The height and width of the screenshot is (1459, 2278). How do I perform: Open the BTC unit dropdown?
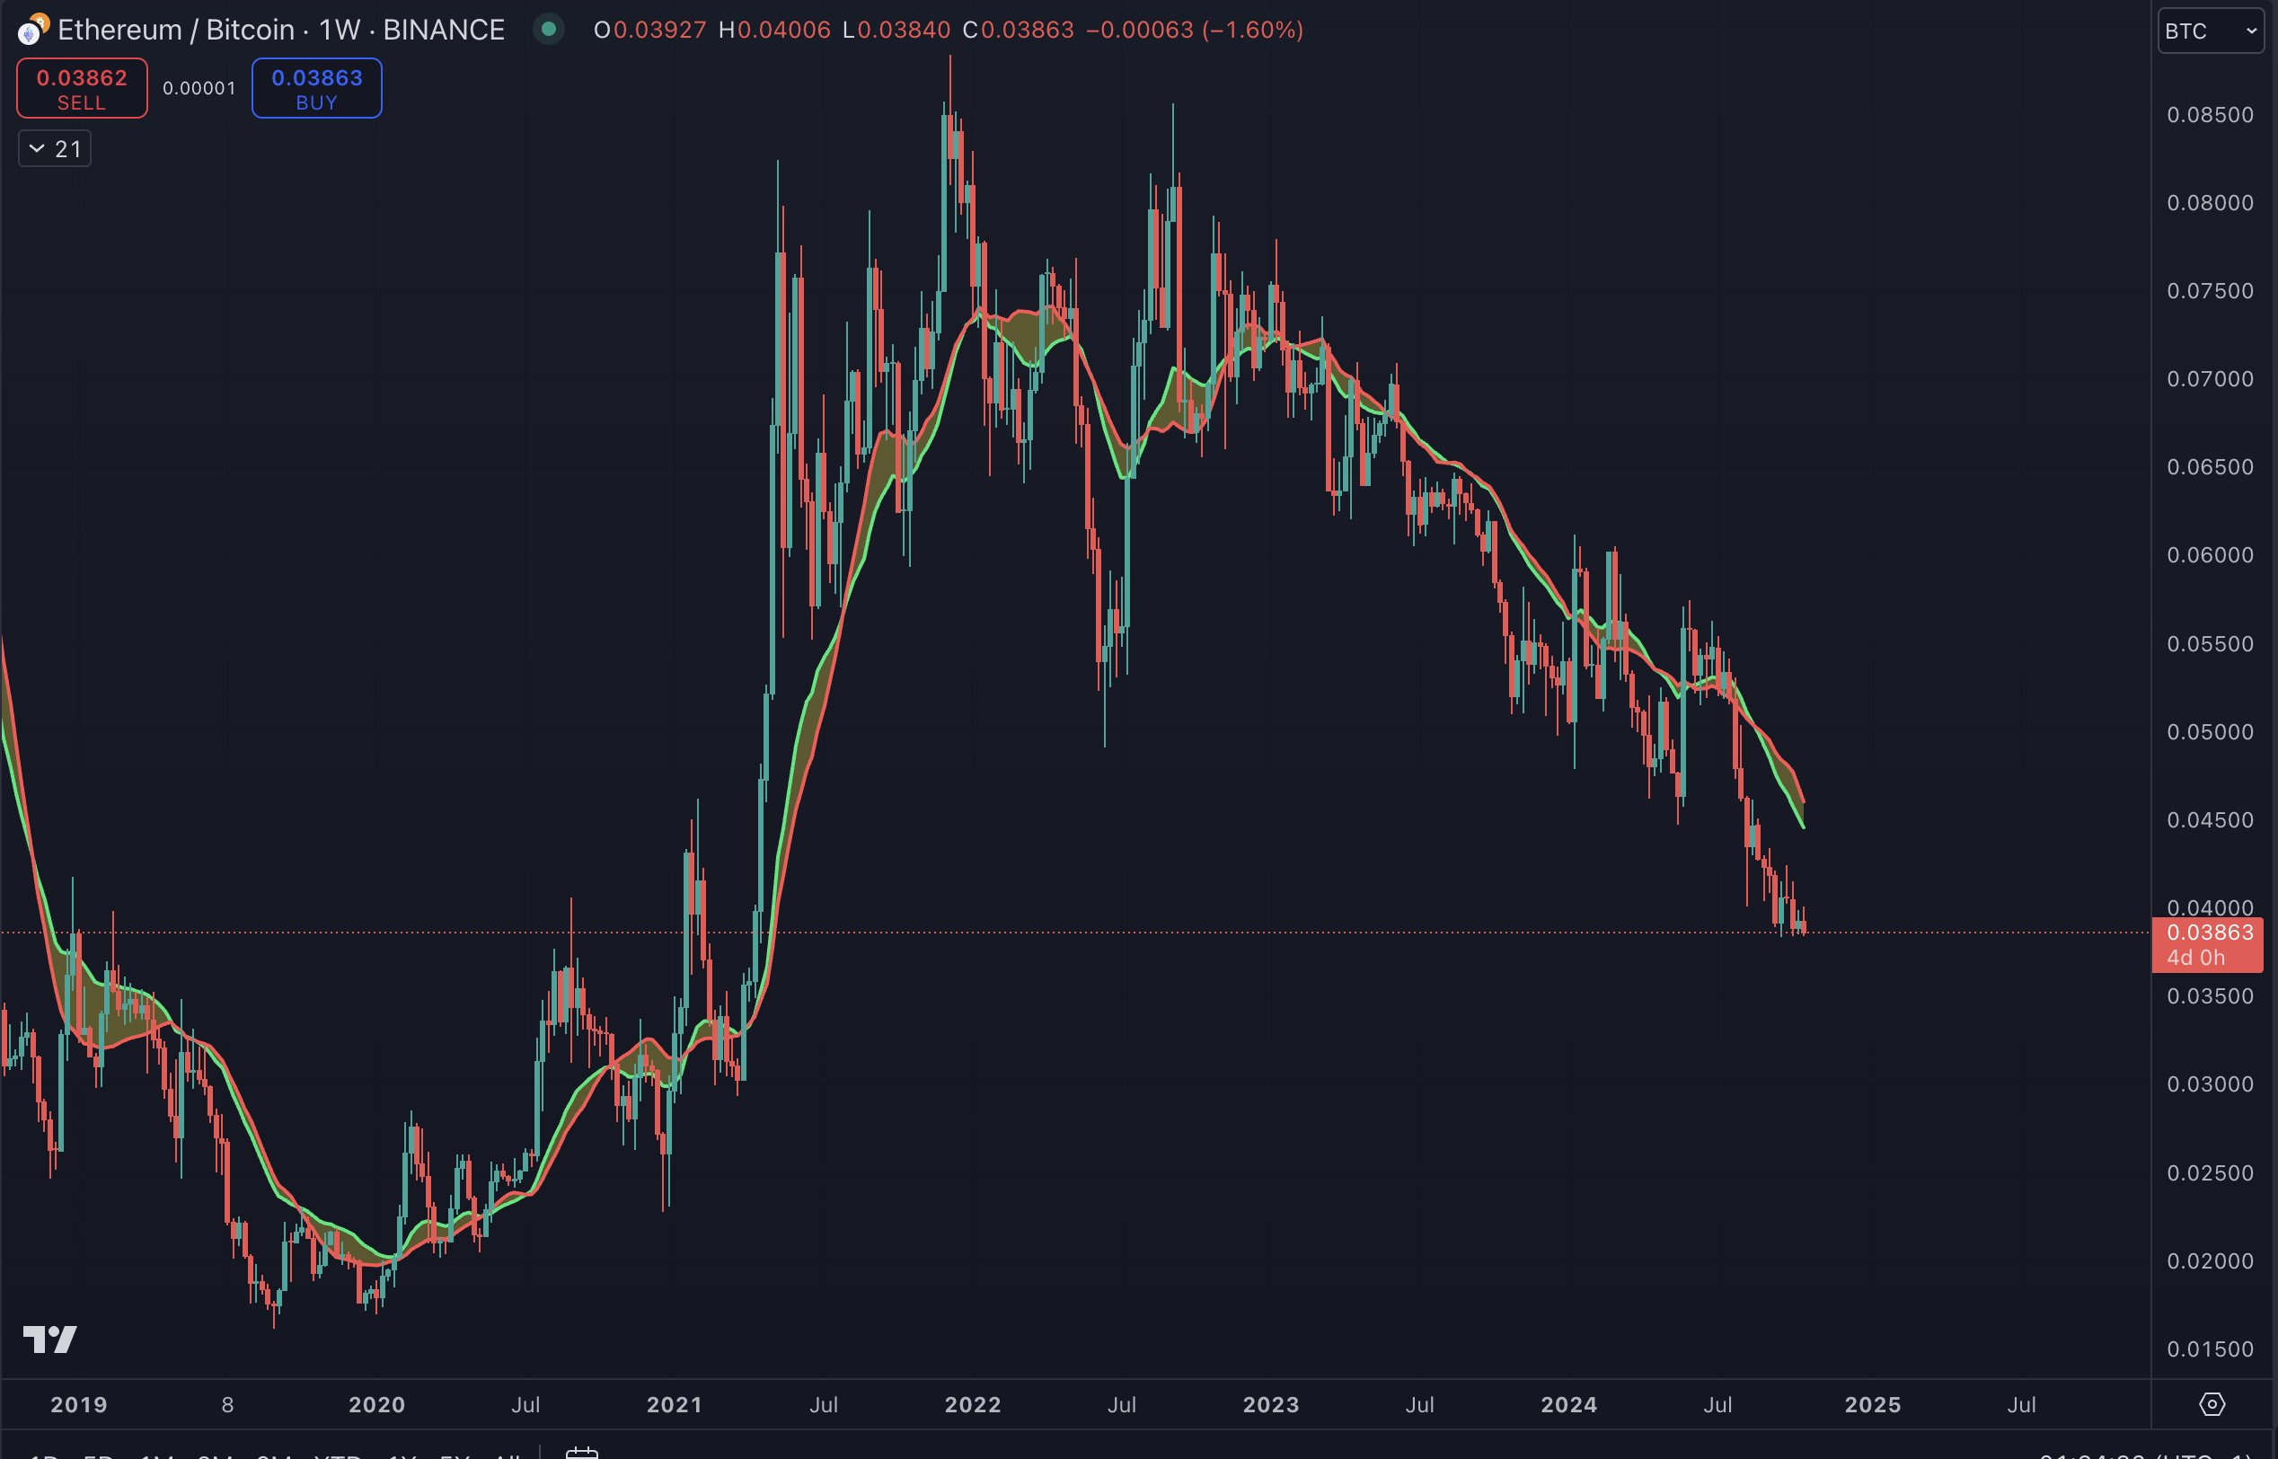2211,31
